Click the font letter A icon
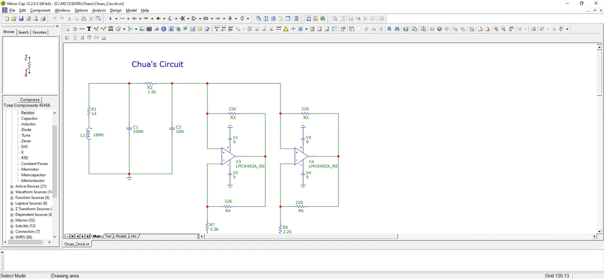 pos(554,29)
